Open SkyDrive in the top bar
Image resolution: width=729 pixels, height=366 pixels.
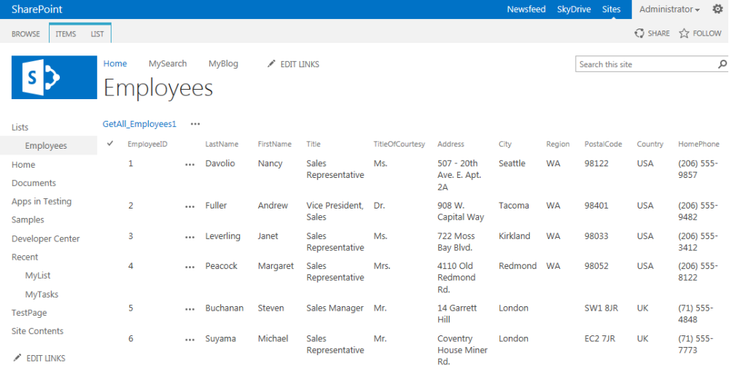[x=574, y=9]
